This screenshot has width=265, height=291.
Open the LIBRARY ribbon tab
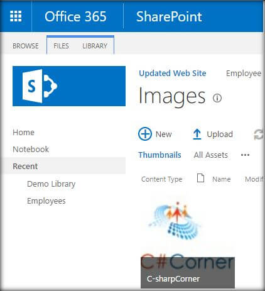pos(95,46)
